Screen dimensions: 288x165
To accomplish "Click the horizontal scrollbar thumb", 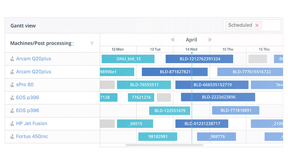I will (165, 145).
